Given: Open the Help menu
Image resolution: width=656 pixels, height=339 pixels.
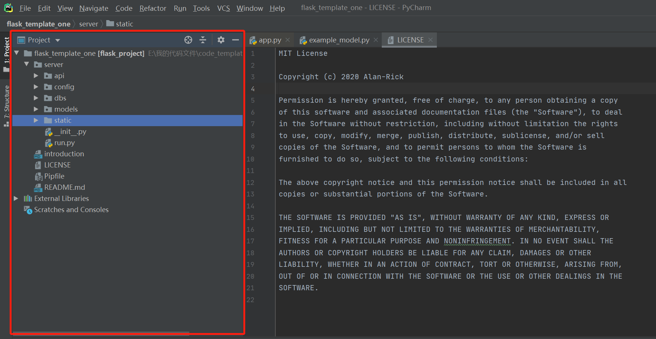Looking at the screenshot, I should click(277, 8).
